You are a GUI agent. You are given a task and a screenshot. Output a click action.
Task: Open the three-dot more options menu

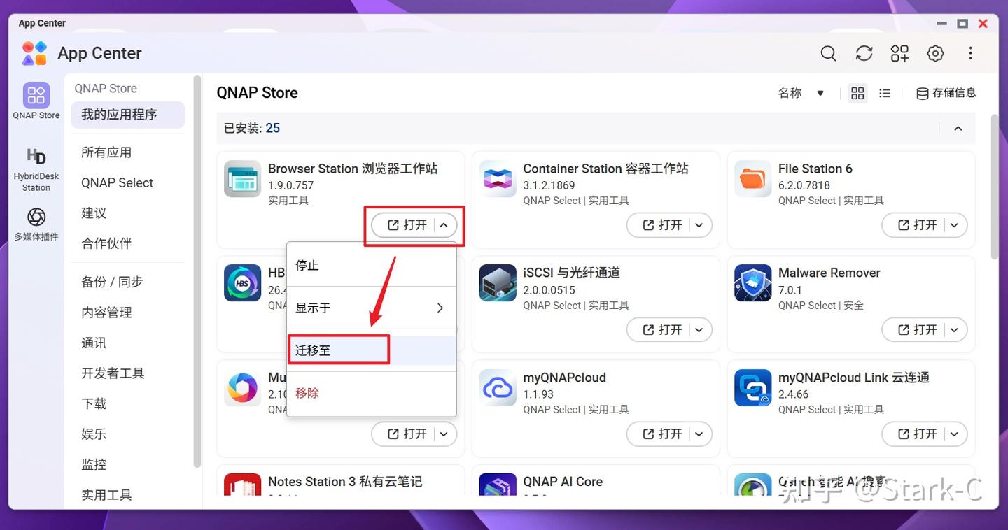click(970, 54)
